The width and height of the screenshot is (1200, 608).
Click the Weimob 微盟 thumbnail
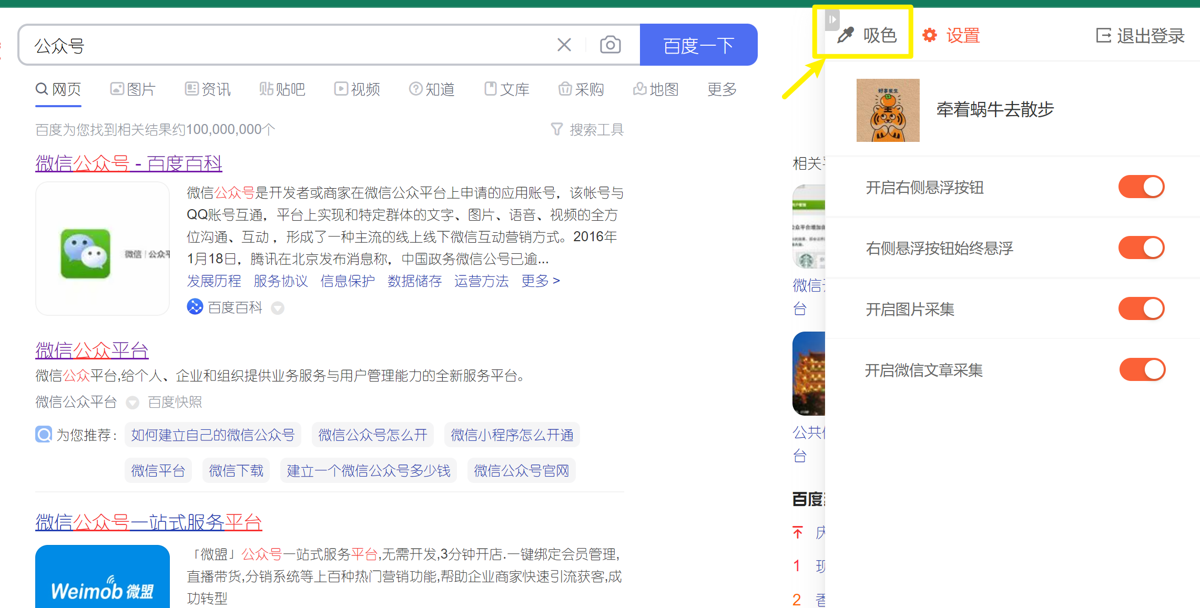click(x=103, y=576)
